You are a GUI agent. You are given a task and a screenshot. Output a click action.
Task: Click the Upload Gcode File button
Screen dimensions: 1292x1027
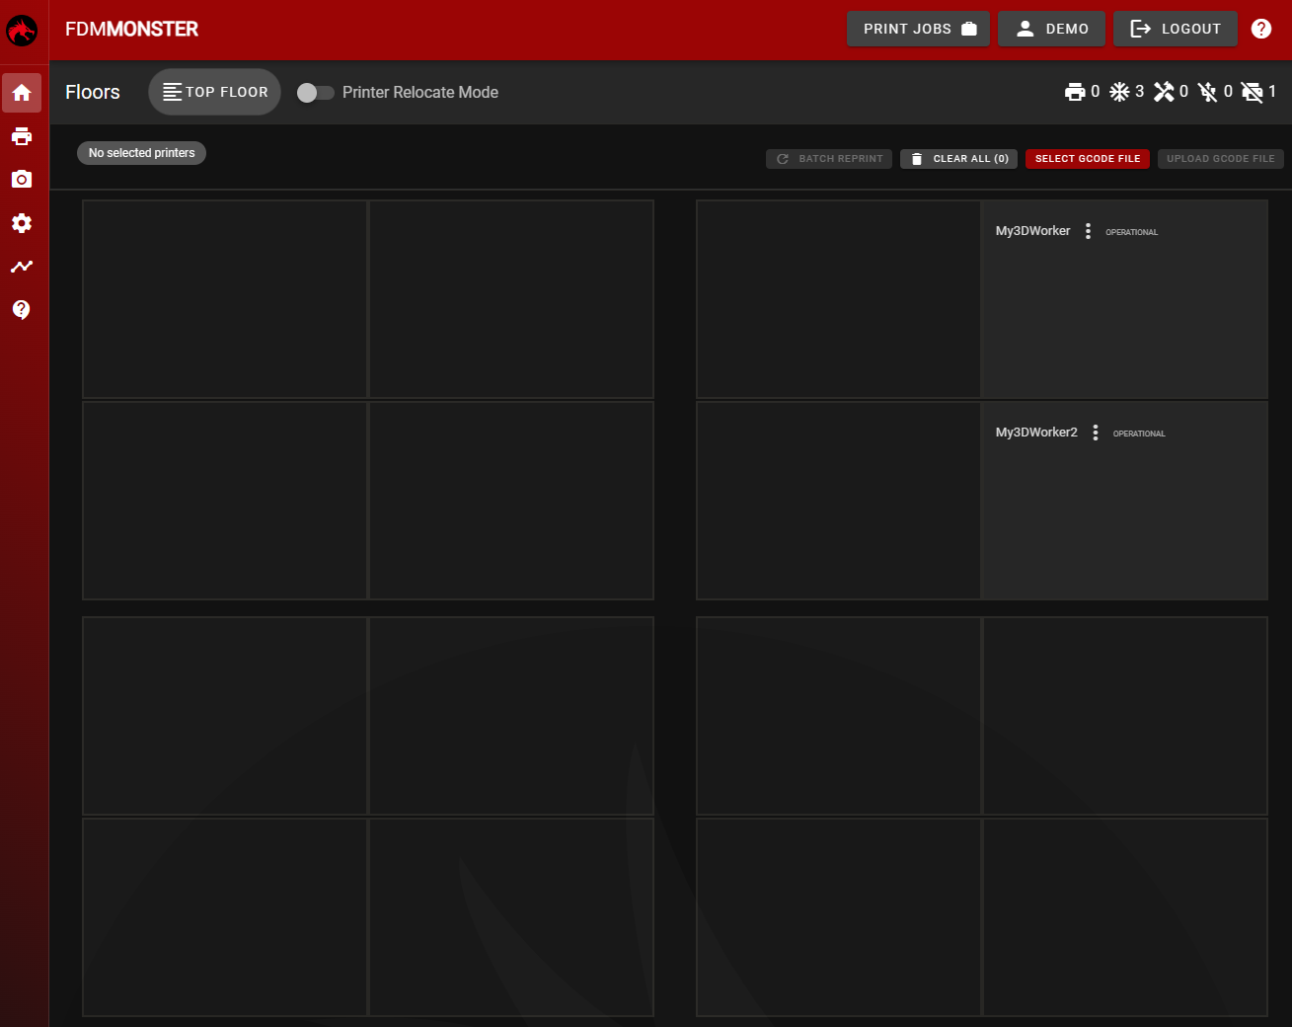point(1220,159)
